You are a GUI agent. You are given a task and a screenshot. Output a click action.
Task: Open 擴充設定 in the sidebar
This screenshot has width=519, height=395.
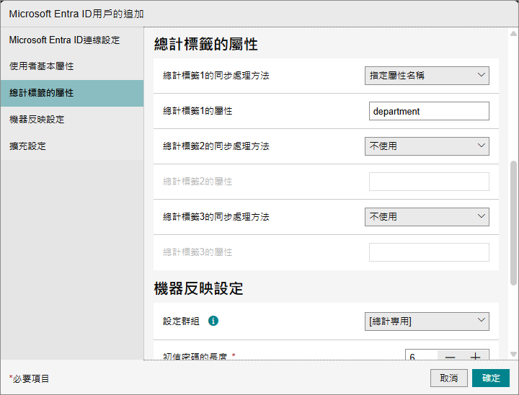coord(27,146)
